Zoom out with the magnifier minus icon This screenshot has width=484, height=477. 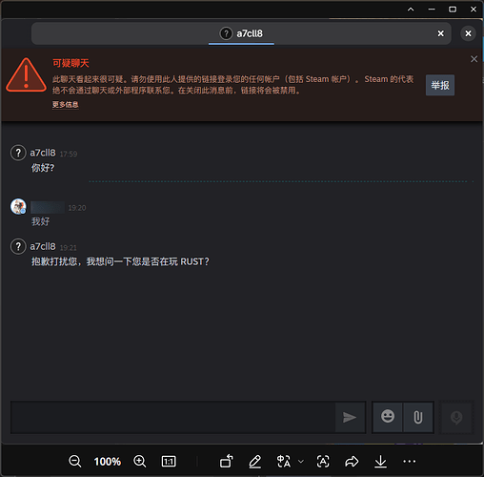[75, 461]
